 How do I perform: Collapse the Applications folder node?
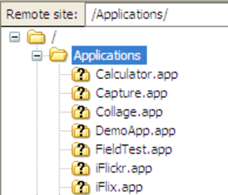37,56
